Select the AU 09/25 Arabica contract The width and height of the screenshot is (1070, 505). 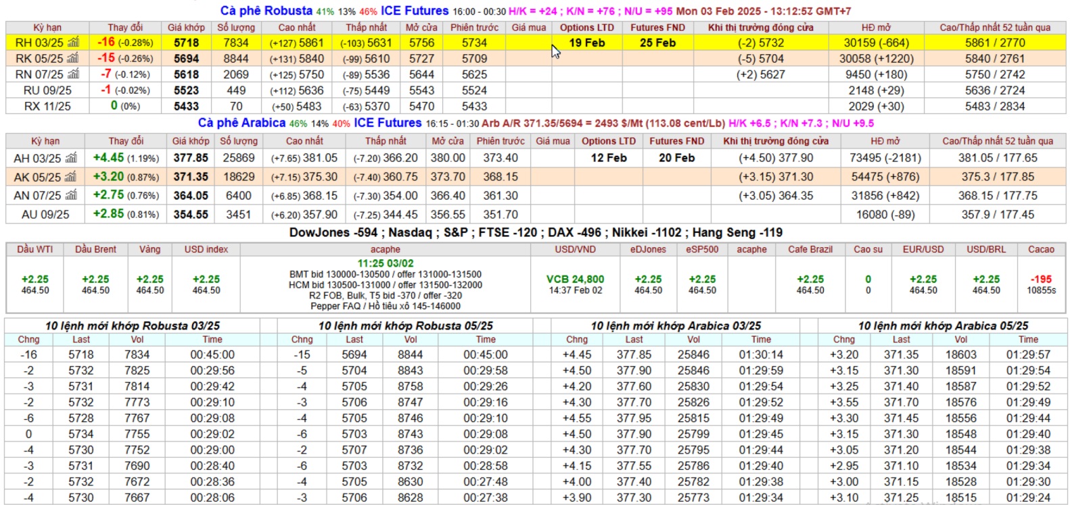pos(45,215)
